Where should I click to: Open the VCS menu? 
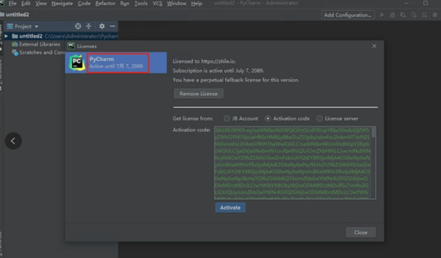[157, 4]
